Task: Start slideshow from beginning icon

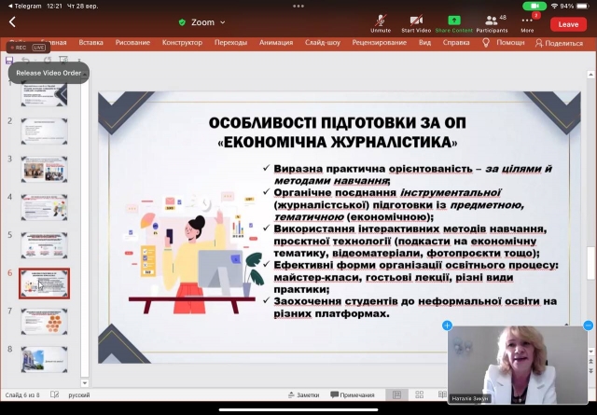Action: tap(63, 61)
